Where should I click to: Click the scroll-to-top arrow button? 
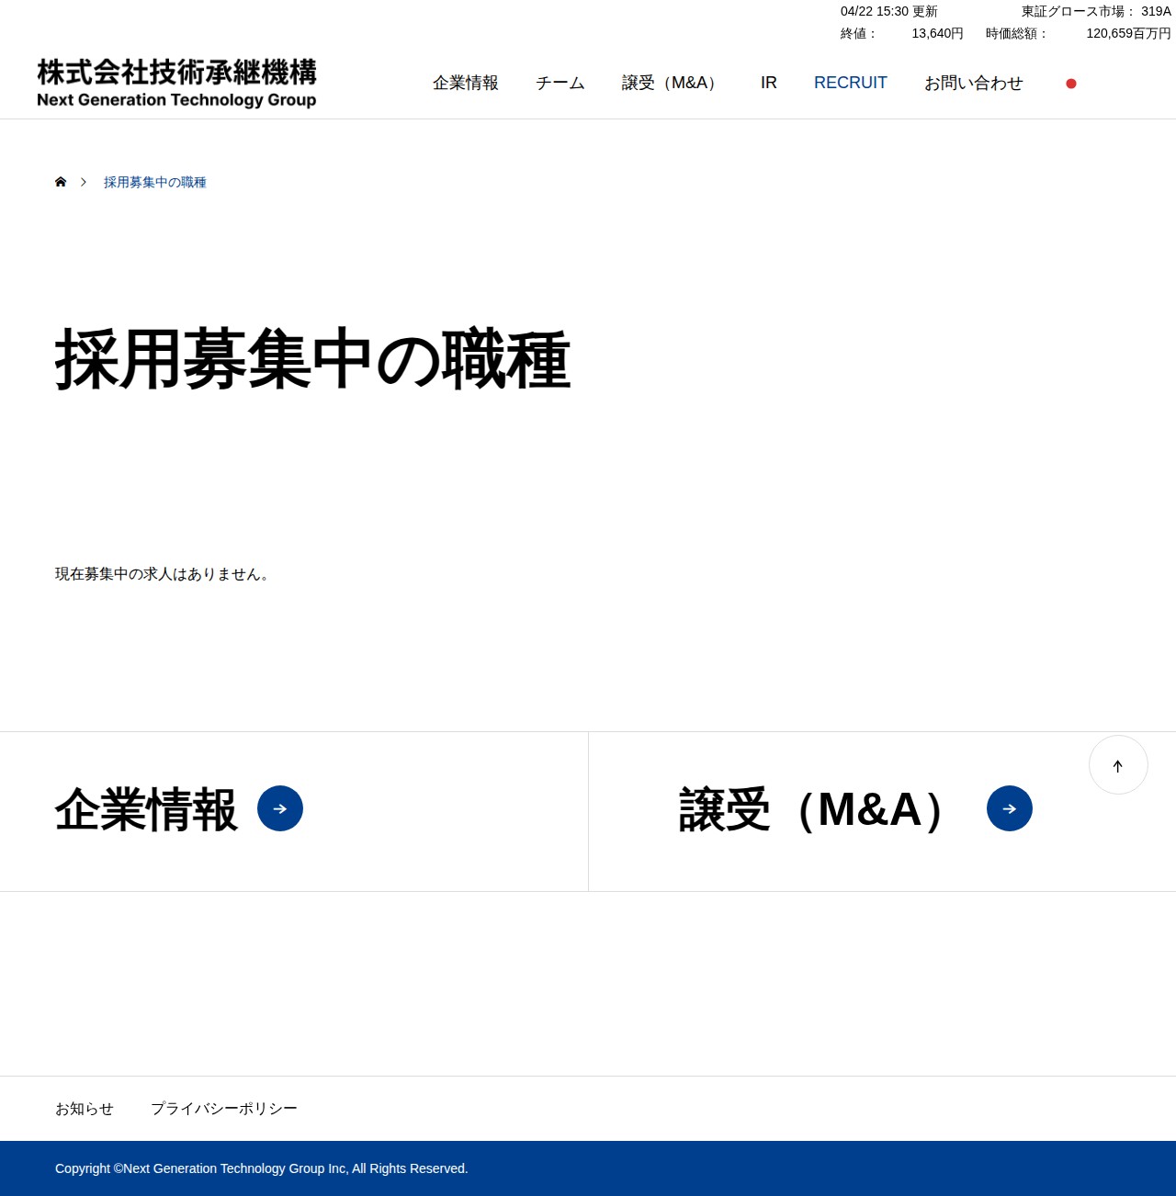click(1118, 765)
